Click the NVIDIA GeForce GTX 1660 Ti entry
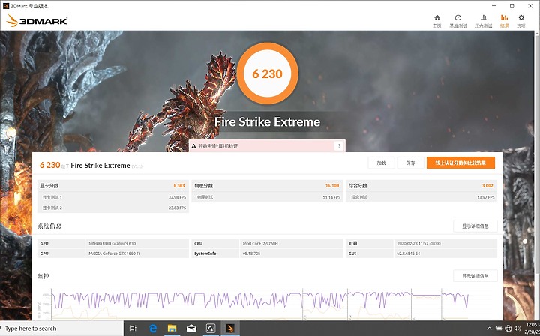Screen dimensions: 540x336 (x=114, y=253)
